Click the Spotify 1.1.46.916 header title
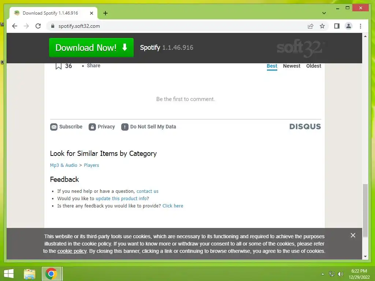The image size is (375, 281). (x=167, y=48)
